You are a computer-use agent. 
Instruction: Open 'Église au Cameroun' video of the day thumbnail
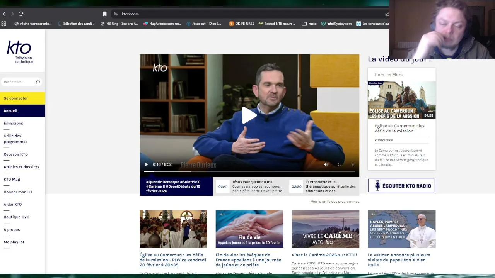[x=401, y=100]
